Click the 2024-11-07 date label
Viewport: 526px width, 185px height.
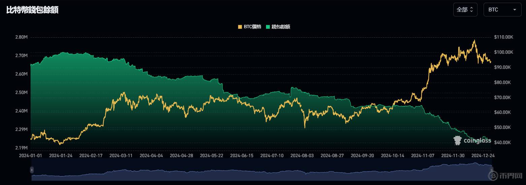tap(423, 156)
